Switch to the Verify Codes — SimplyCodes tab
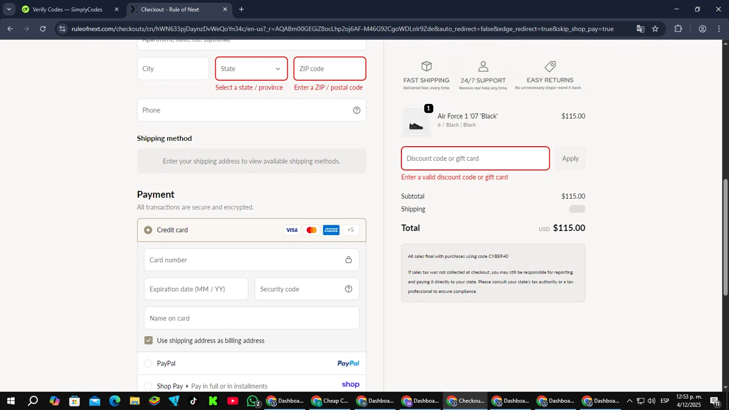The width and height of the screenshot is (729, 410). 68,9
